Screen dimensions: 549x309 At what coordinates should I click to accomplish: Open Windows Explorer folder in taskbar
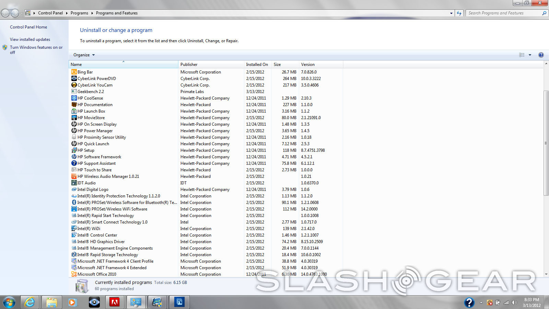pyautogui.click(x=51, y=302)
